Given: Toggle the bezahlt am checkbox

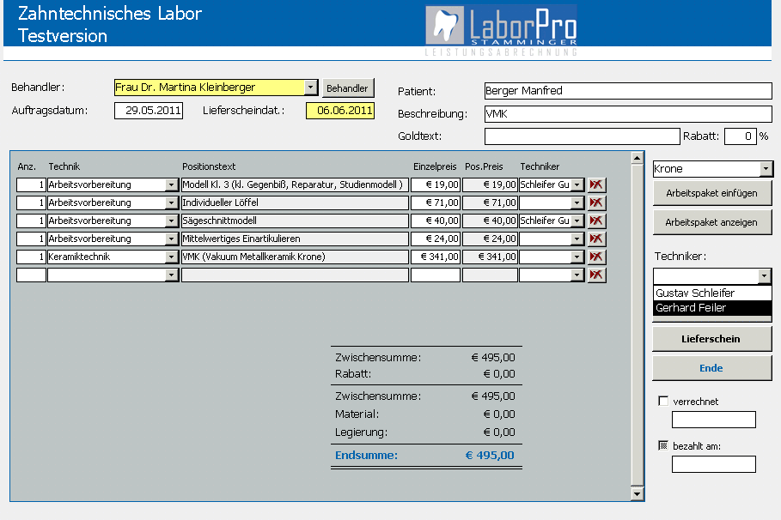Looking at the screenshot, I should [x=663, y=445].
